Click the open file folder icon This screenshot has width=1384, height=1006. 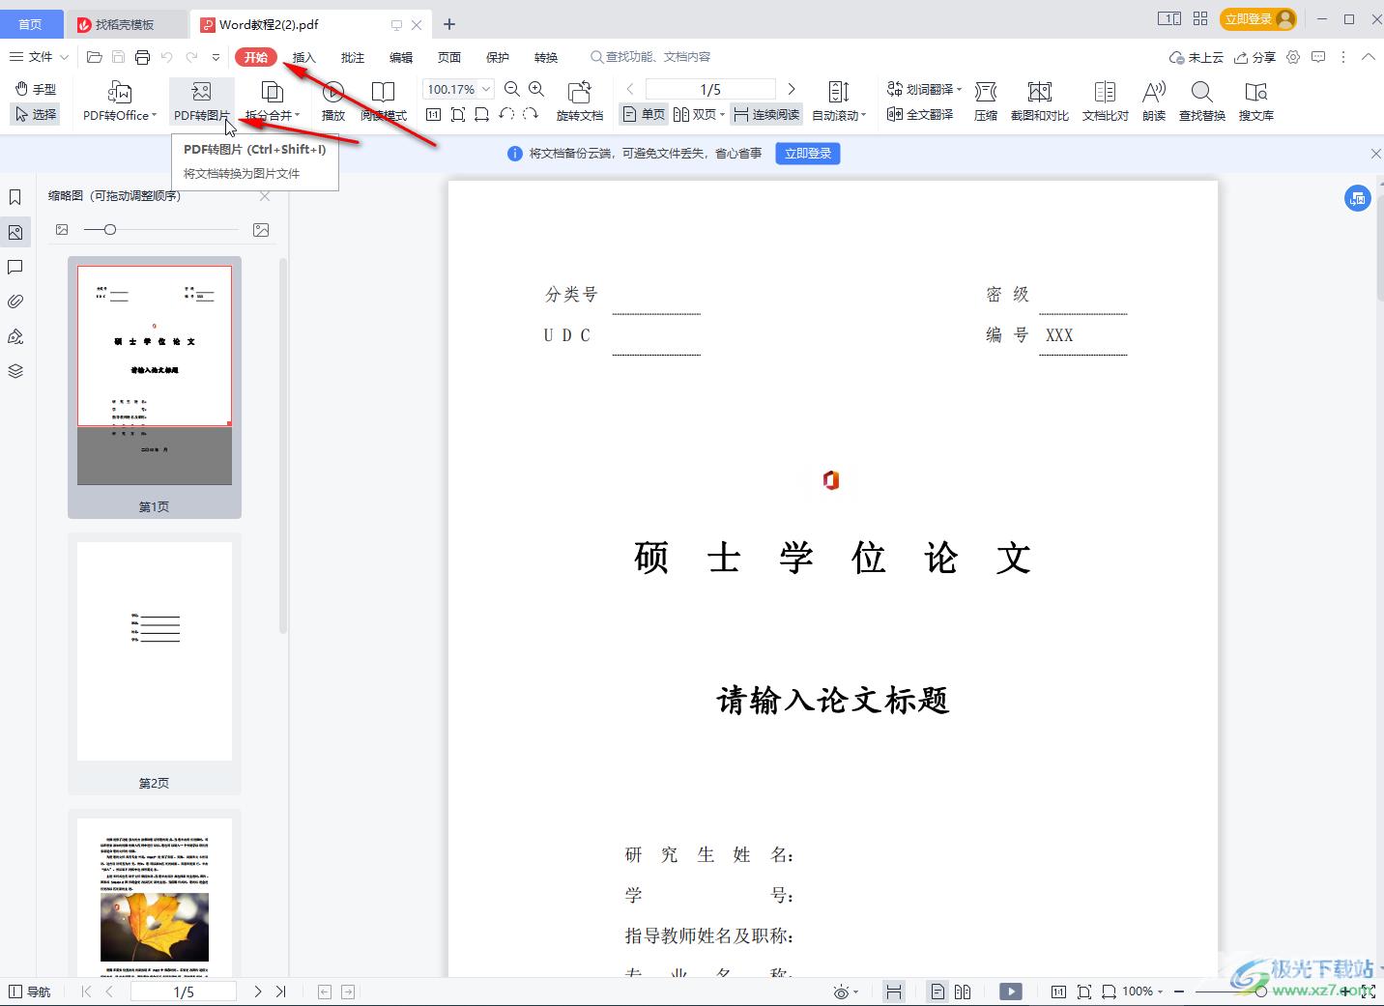pos(94,57)
